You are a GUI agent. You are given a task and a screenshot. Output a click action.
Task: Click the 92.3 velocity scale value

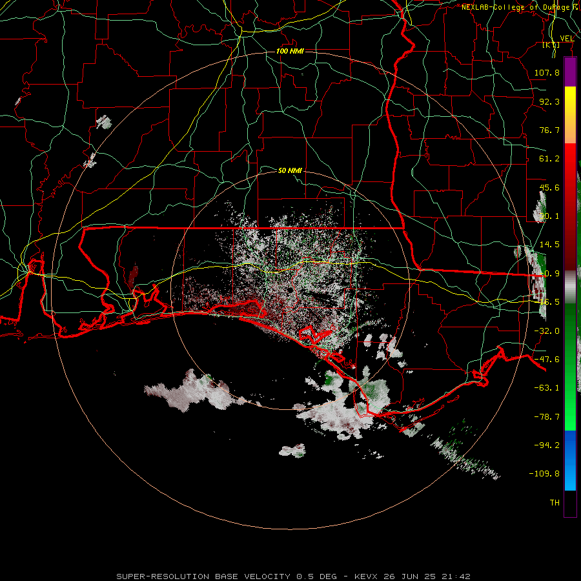point(549,101)
